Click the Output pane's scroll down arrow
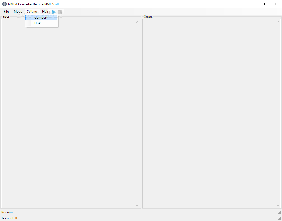 coord(278,205)
